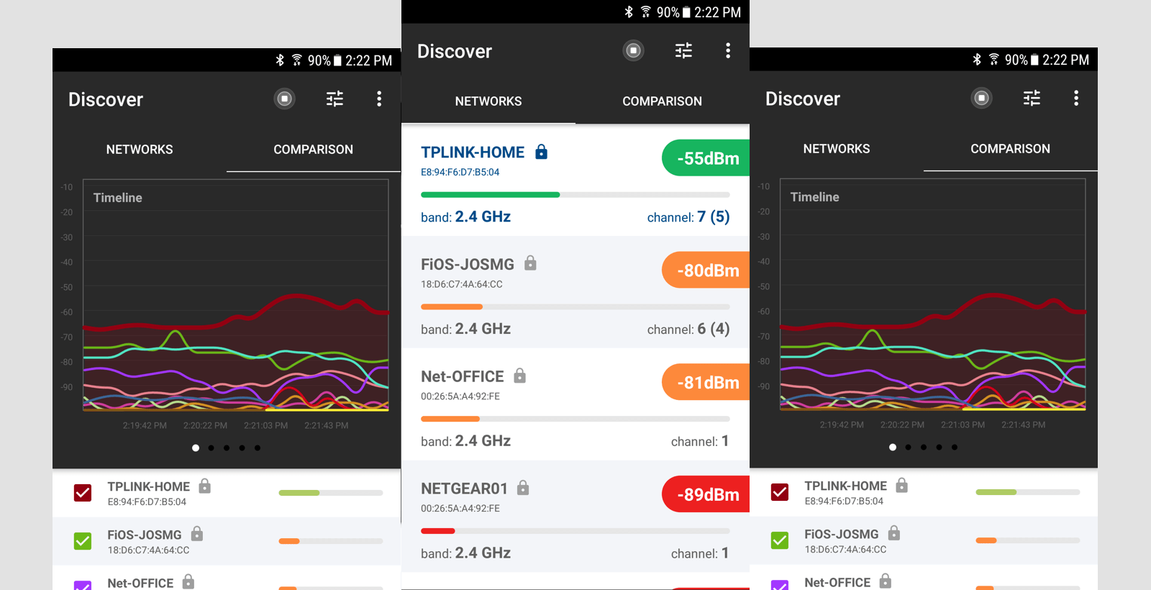
Task: Tap lock icon beside FiOS-JOSMG in center screen
Action: tap(530, 263)
